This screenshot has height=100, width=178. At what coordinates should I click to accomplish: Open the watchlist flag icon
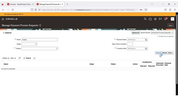[160, 19]
